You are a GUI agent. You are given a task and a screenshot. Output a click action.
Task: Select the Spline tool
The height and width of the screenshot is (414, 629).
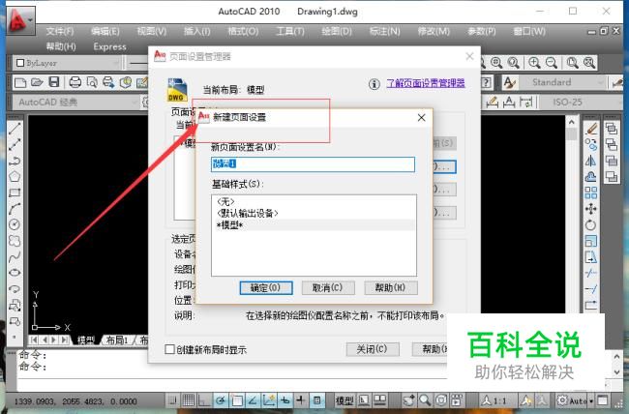15,256
